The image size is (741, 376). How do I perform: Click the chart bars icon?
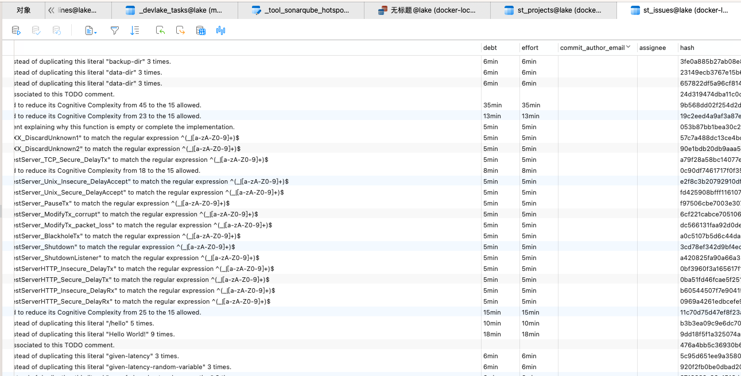pyautogui.click(x=220, y=30)
